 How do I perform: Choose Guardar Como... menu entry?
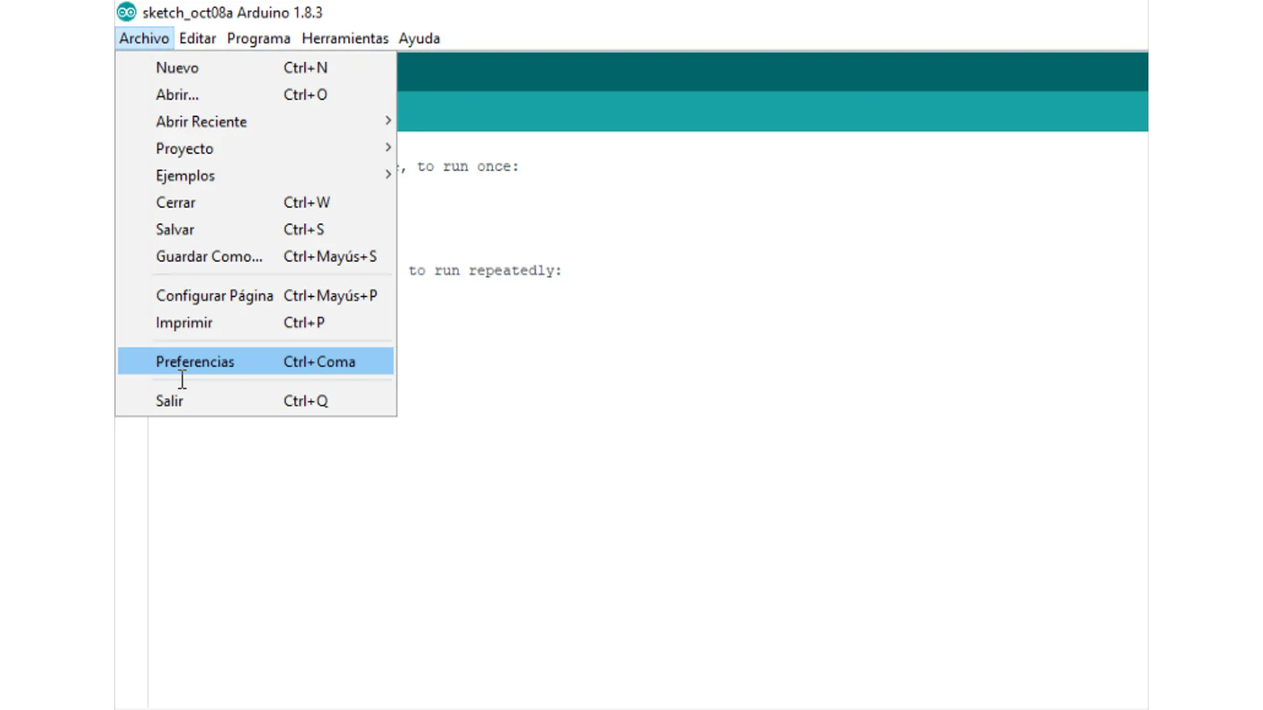pos(256,256)
